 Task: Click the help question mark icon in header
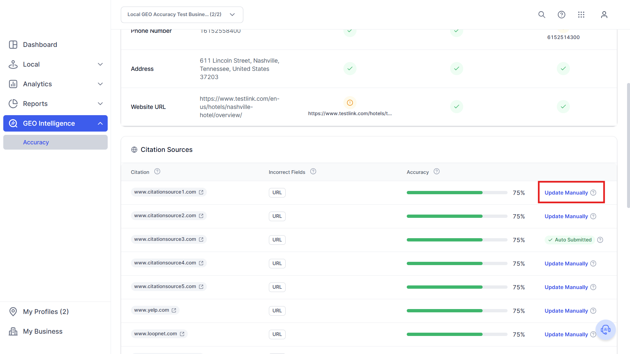click(x=561, y=15)
